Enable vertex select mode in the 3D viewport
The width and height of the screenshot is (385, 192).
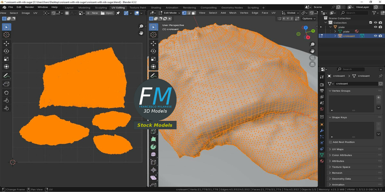pos(184,13)
